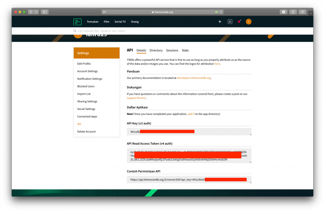The width and height of the screenshot is (325, 212).
Task: Open the orange user avatar menu
Action: [249, 22]
